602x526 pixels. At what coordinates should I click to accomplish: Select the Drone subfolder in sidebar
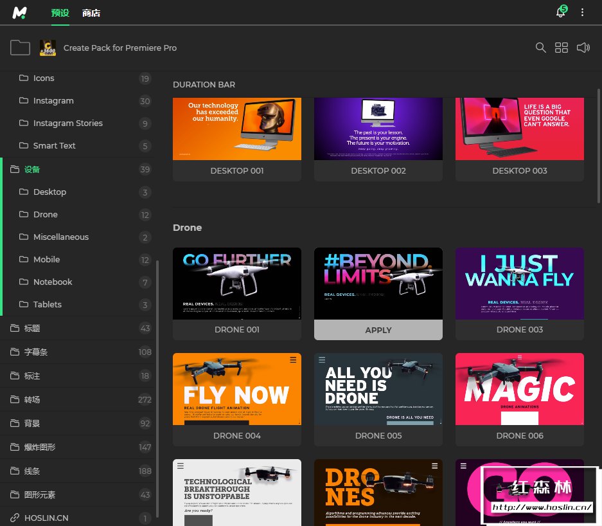click(x=46, y=214)
